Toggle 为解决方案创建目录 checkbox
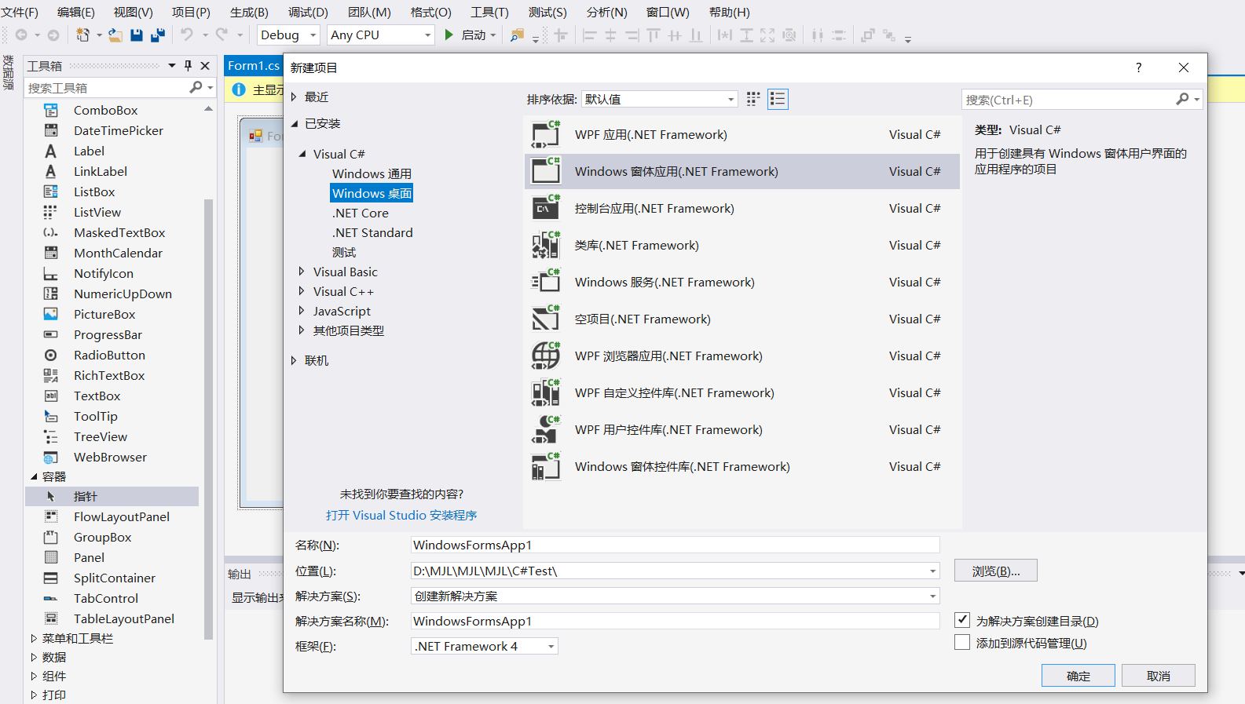Viewport: 1245px width, 704px height. pyautogui.click(x=962, y=620)
